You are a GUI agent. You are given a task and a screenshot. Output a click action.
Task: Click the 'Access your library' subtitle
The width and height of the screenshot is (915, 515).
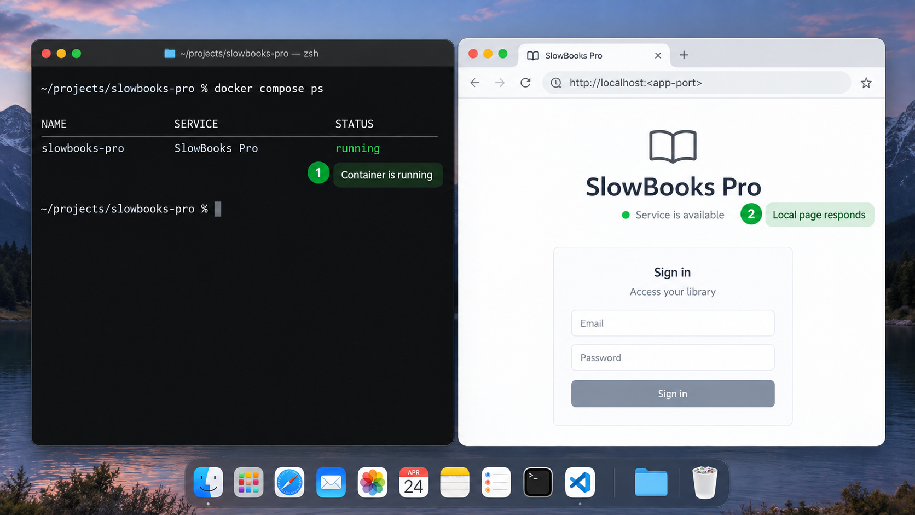[673, 292]
